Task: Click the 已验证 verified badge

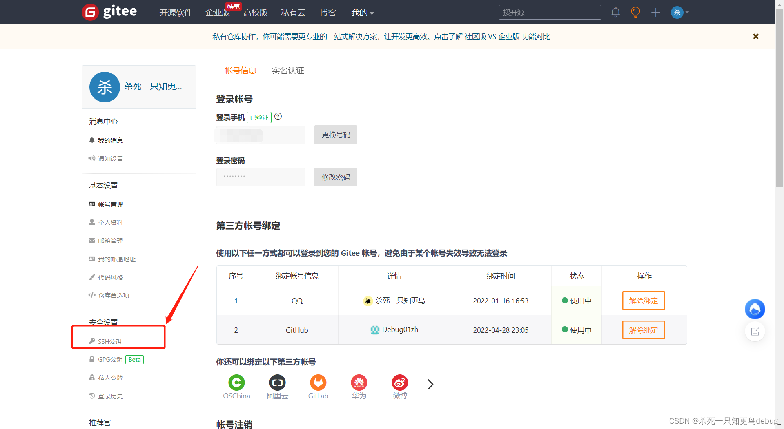Action: (x=259, y=117)
